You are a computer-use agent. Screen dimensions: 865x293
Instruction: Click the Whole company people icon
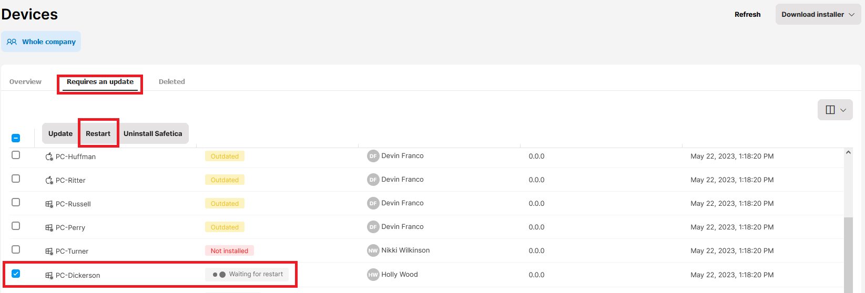pos(12,41)
